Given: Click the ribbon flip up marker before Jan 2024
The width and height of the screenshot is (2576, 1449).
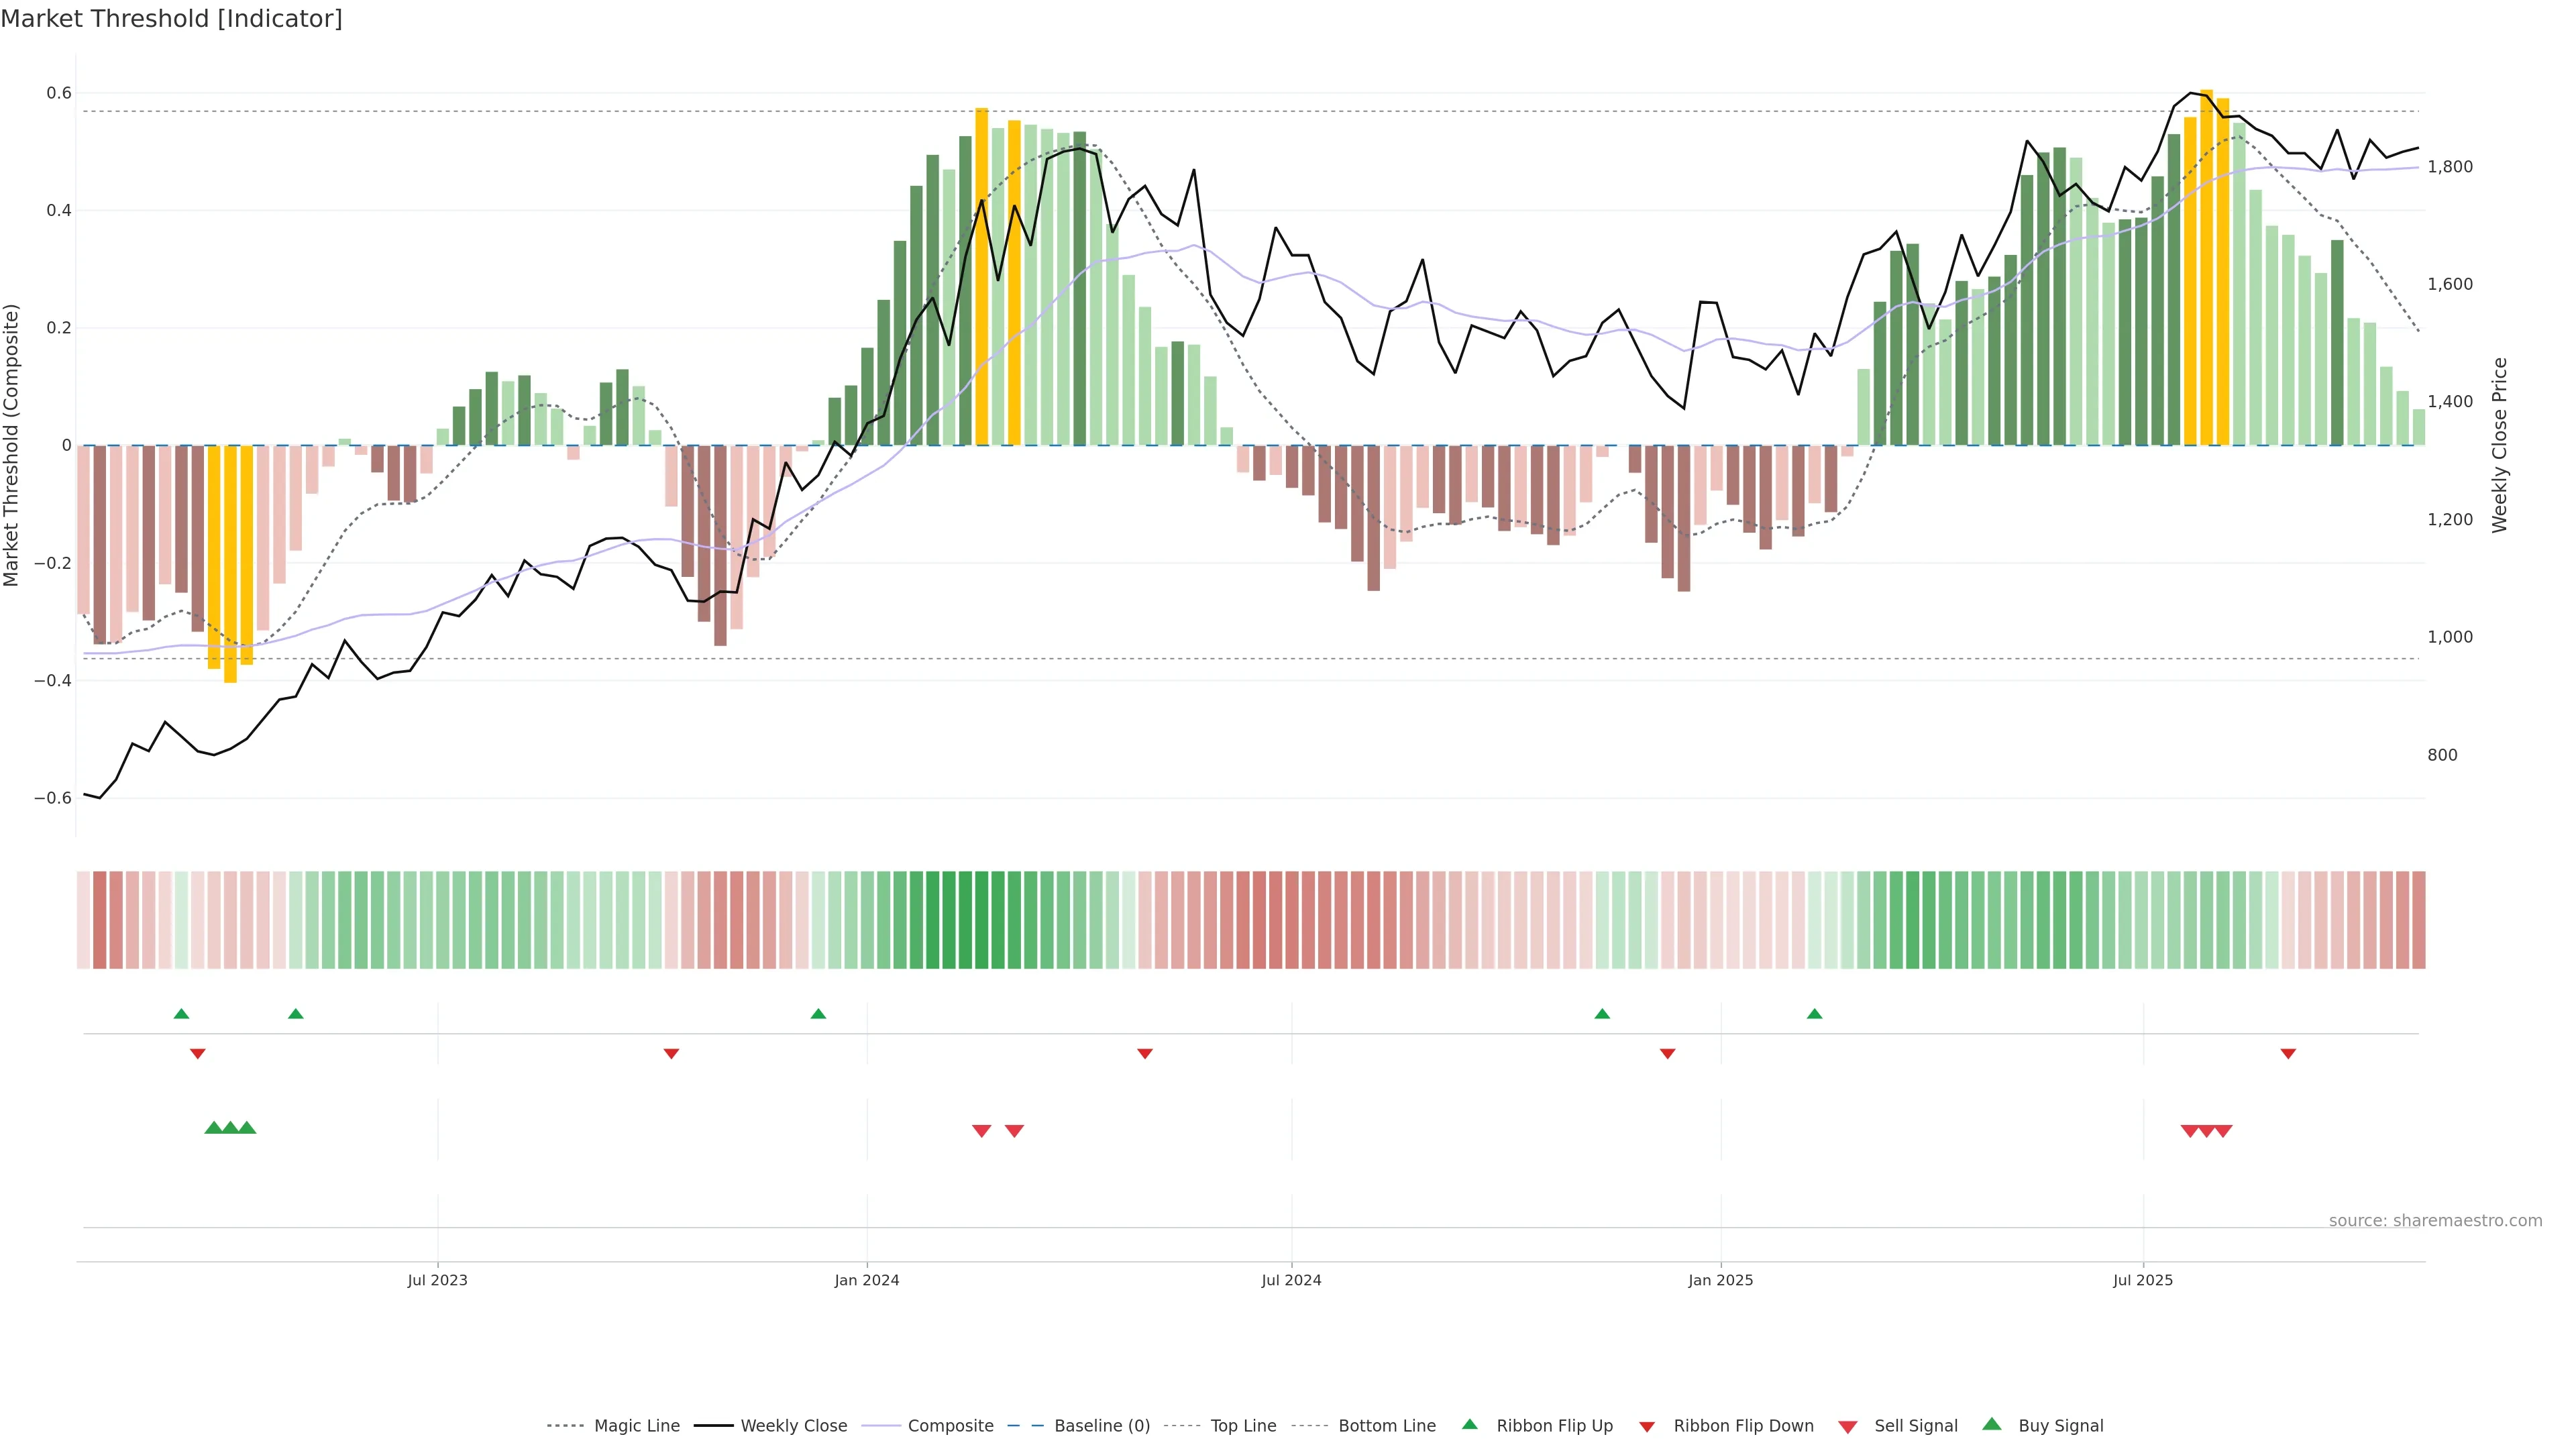Looking at the screenshot, I should pos(818,1014).
